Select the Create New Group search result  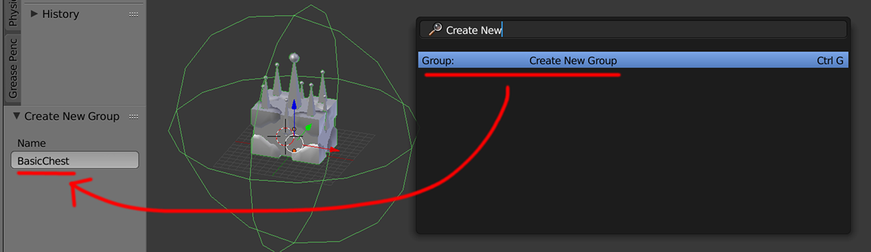(x=633, y=61)
